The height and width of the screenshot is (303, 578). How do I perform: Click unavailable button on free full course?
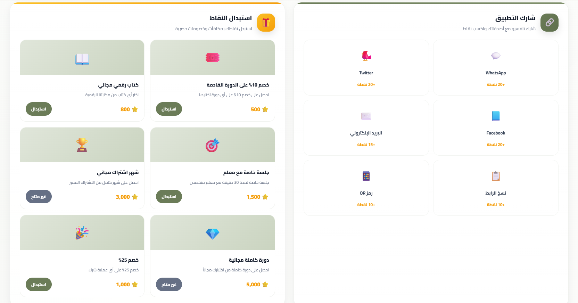[169, 285]
